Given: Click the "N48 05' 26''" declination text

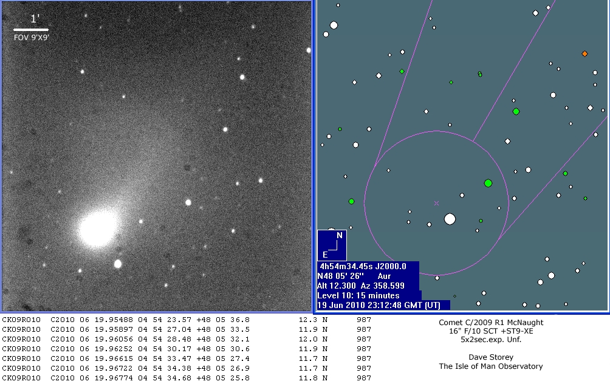Looking at the screenshot, I should point(340,276).
